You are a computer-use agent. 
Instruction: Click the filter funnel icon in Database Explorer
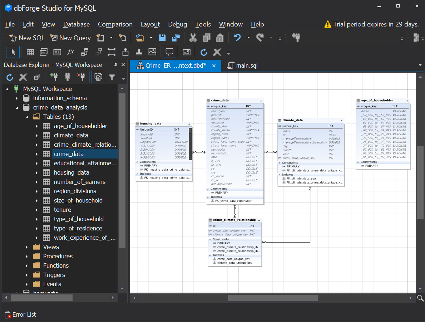click(112, 77)
